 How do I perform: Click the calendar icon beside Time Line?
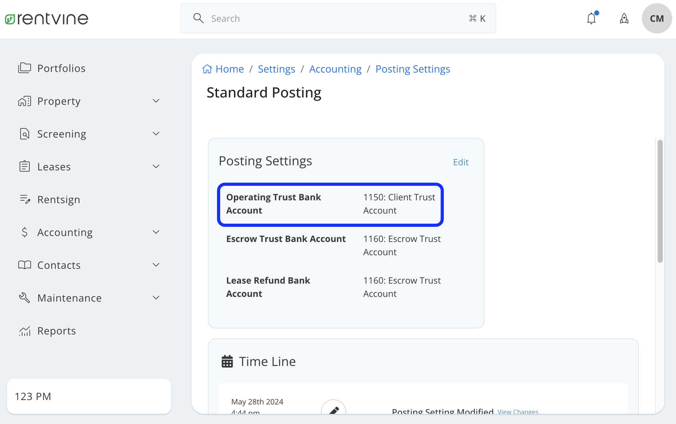click(x=227, y=361)
